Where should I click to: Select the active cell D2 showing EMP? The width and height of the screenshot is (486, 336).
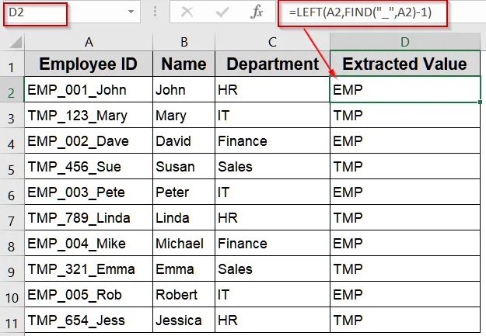click(x=405, y=90)
